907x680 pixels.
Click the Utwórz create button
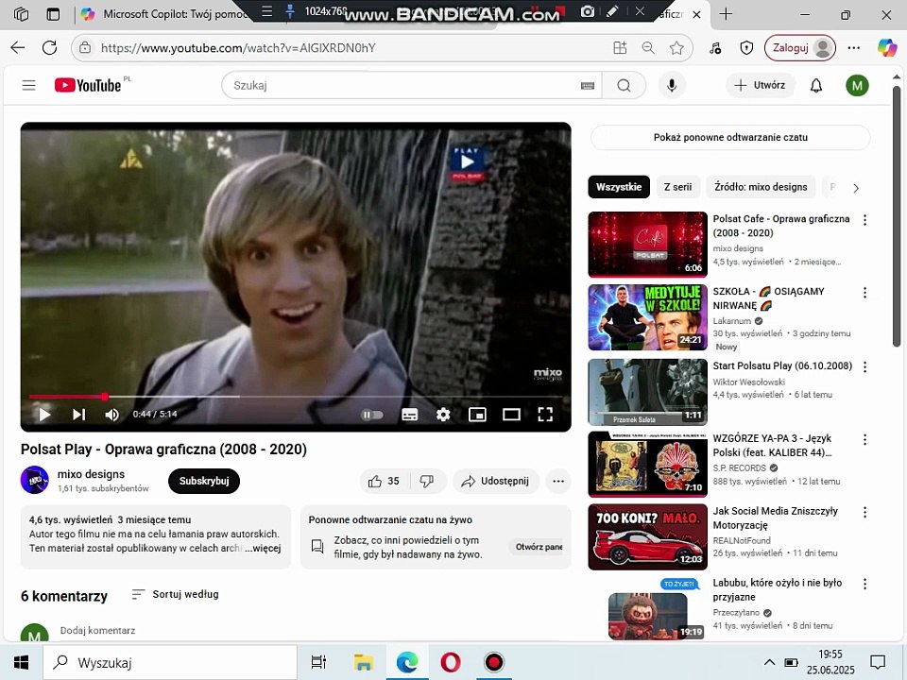[x=760, y=86]
